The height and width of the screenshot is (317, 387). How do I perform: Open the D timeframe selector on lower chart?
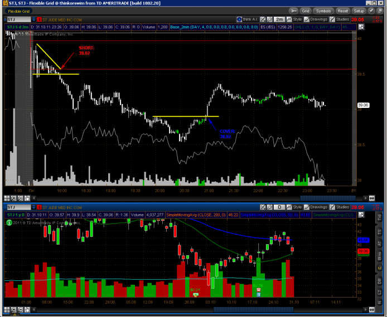[x=279, y=207]
